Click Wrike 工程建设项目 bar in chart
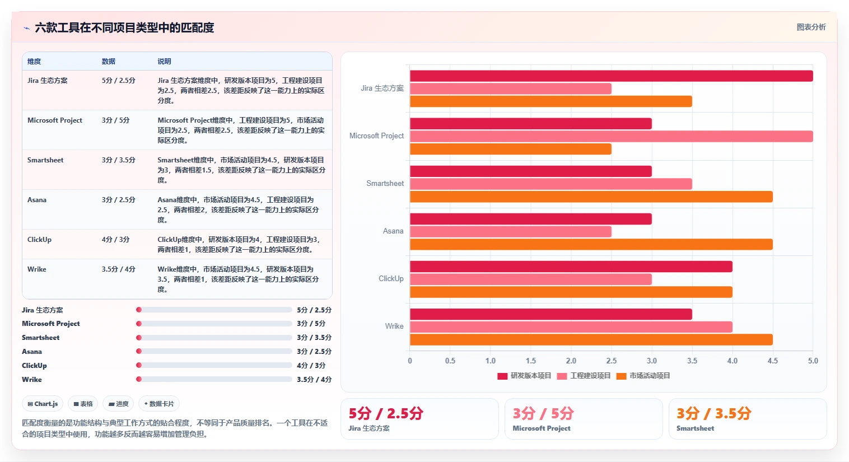This screenshot has width=849, height=462. [x=571, y=326]
